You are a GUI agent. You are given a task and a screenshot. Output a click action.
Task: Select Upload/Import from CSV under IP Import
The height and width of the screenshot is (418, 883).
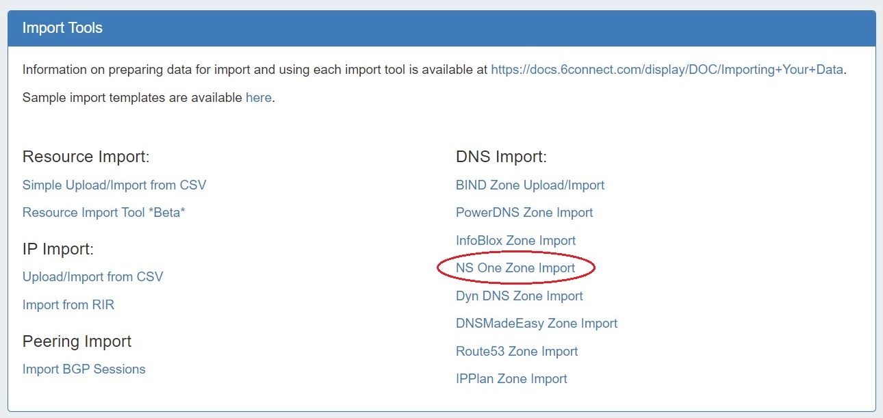93,277
